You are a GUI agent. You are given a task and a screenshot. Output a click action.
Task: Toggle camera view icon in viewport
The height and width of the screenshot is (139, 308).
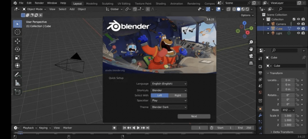click(251, 56)
